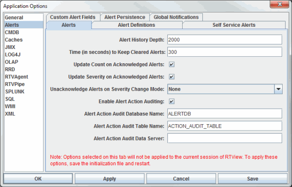The height and width of the screenshot is (187, 292).
Task: Switch to the Alert Definitions tab
Action: tap(137, 25)
